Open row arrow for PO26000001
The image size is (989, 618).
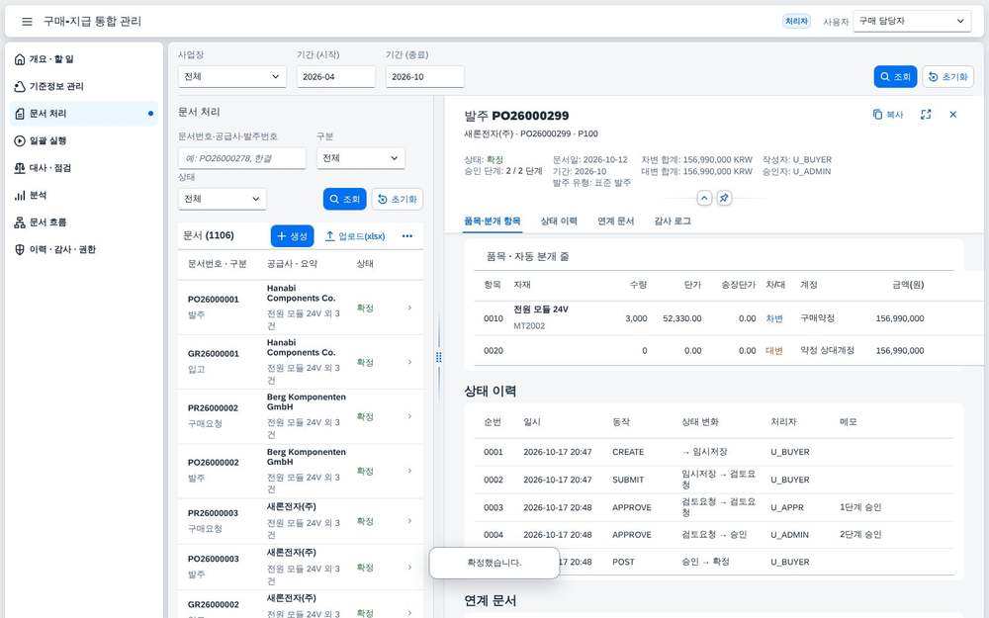(410, 308)
